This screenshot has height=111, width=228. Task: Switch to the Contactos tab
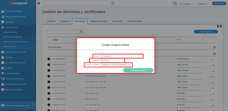65,21
